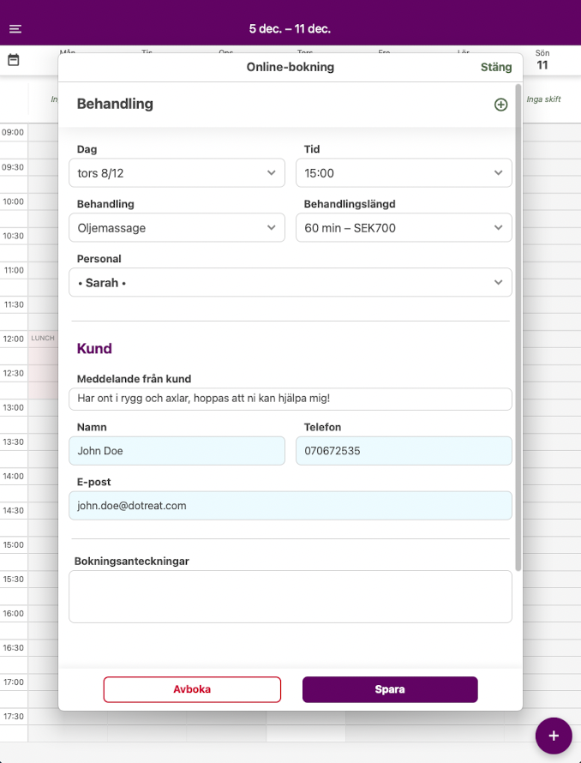581x763 pixels.
Task: Close the dialog via Stäng
Action: [x=496, y=67]
